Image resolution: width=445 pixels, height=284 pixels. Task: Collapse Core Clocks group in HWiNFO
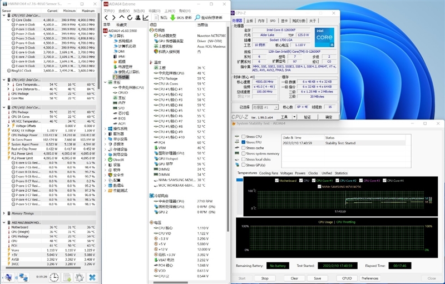pos(8,20)
